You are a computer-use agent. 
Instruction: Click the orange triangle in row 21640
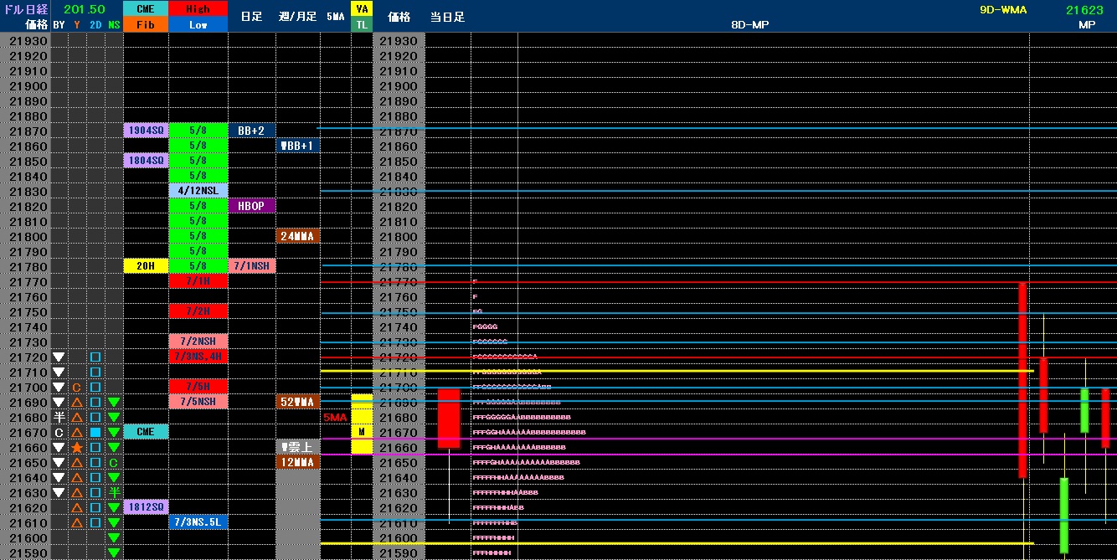pos(76,478)
